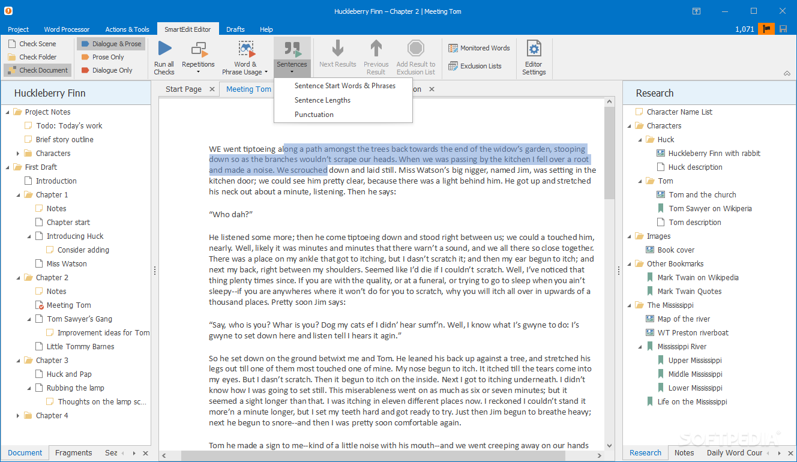Click the ribbon display options icon in title bar
Screen dimensions: 797x462
[696, 11]
